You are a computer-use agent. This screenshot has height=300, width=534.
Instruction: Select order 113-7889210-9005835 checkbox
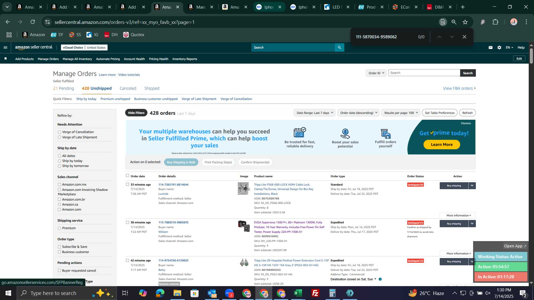tap(127, 222)
